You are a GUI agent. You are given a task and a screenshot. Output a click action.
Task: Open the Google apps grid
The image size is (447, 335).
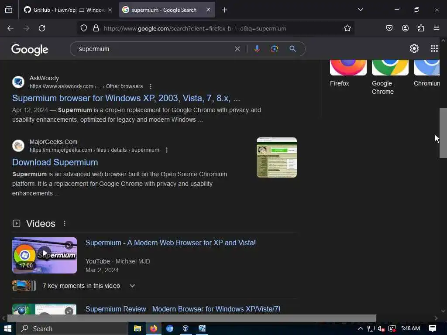[434, 48]
